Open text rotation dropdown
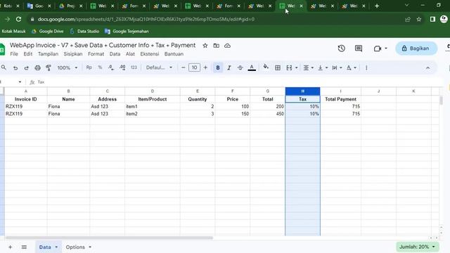The width and height of the screenshot is (450, 253). tap(352, 68)
